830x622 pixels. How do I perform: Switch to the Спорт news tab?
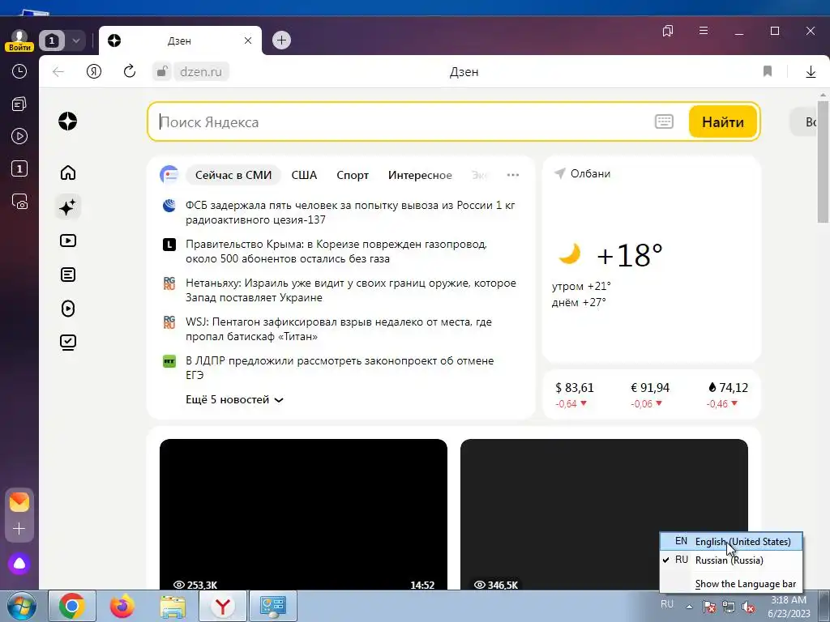click(x=353, y=175)
